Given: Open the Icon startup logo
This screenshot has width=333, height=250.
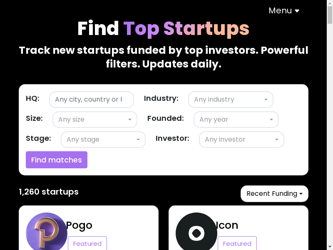Looking at the screenshot, I should pyautogui.click(x=196, y=232).
